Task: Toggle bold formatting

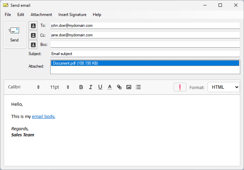Action: 81,87
